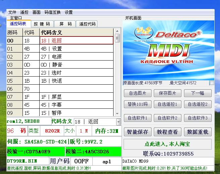Switch to the 遥控码表 tab
The width and height of the screenshot is (220, 174).
(x=18, y=24)
